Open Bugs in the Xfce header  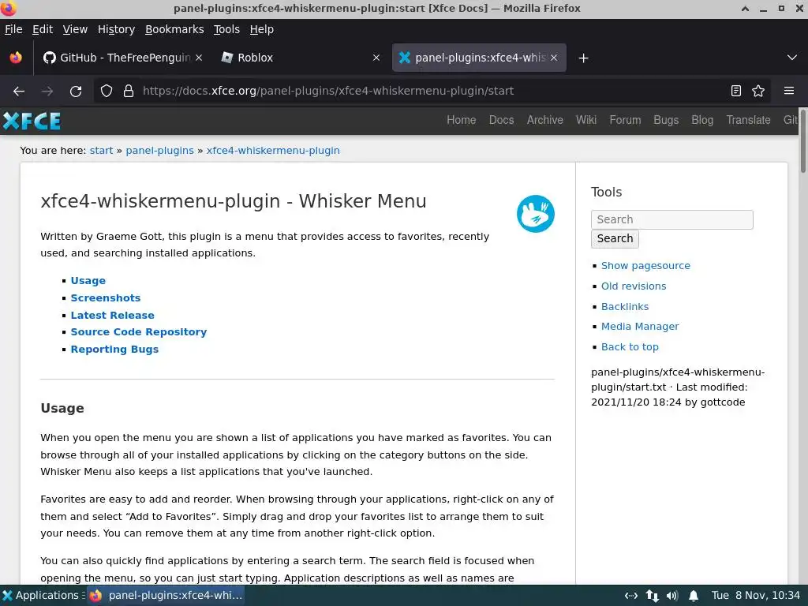coord(666,120)
